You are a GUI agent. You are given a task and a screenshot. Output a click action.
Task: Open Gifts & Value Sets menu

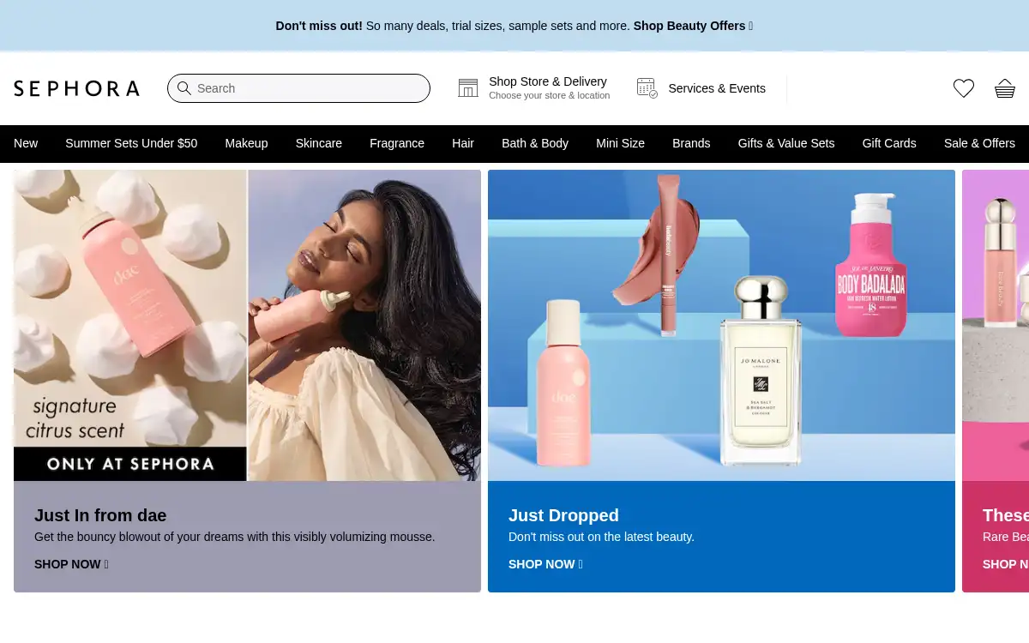pos(786,143)
